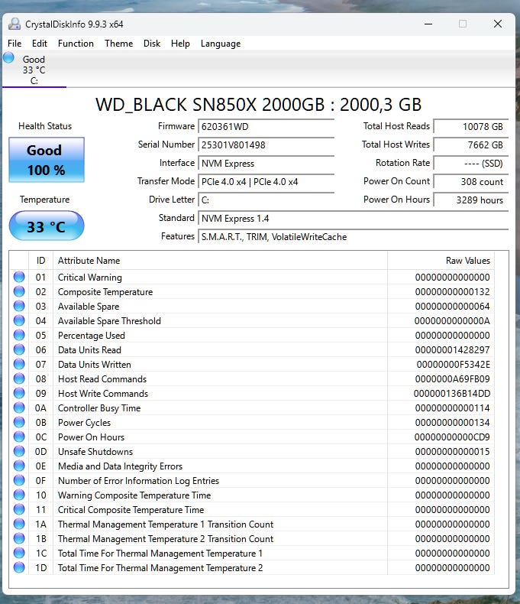Select the Host Read Commands attribute name
This screenshot has width=520, height=604.
(102, 379)
